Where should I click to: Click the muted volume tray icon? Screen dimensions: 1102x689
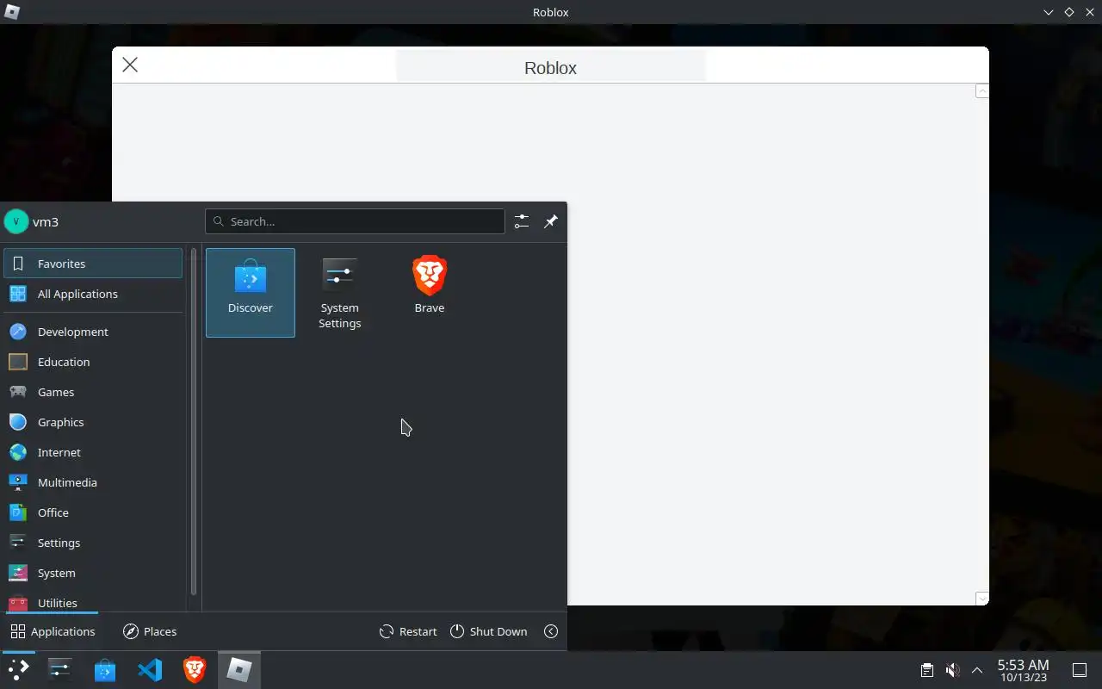pos(952,670)
